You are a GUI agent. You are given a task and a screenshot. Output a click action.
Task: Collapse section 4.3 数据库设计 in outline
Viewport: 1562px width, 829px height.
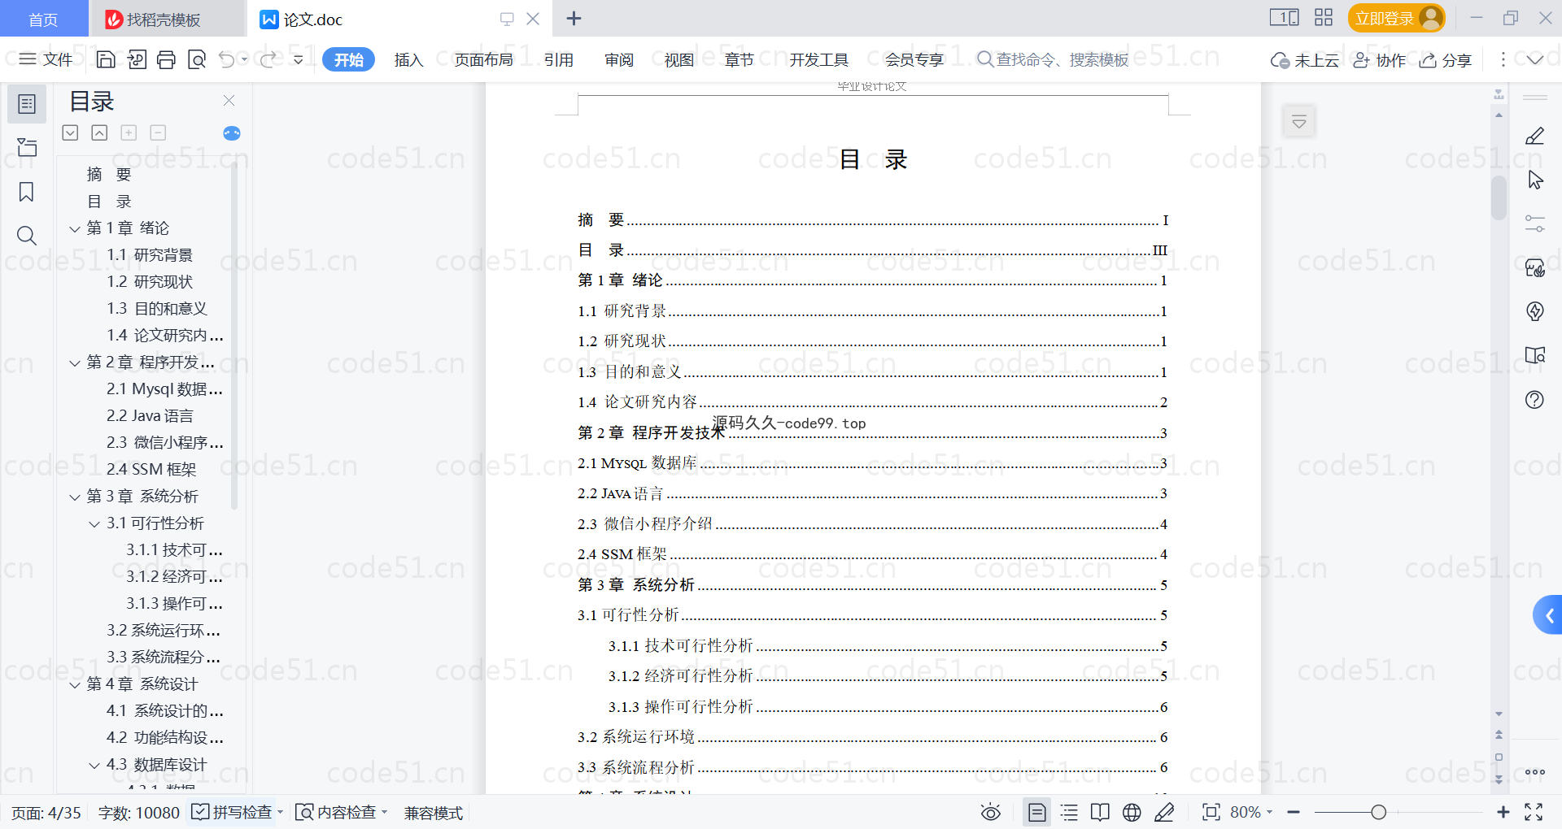(x=94, y=766)
